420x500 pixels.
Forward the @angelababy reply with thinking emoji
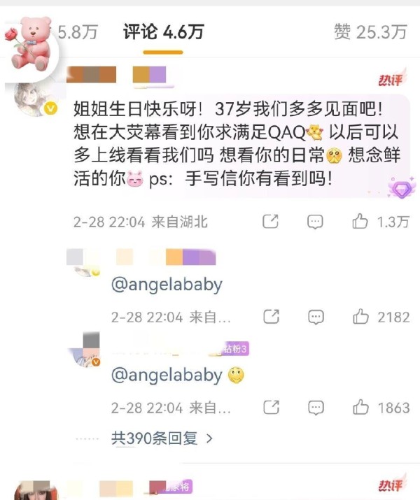coord(272,407)
